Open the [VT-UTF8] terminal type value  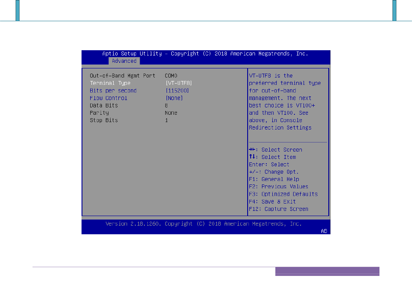coord(179,83)
